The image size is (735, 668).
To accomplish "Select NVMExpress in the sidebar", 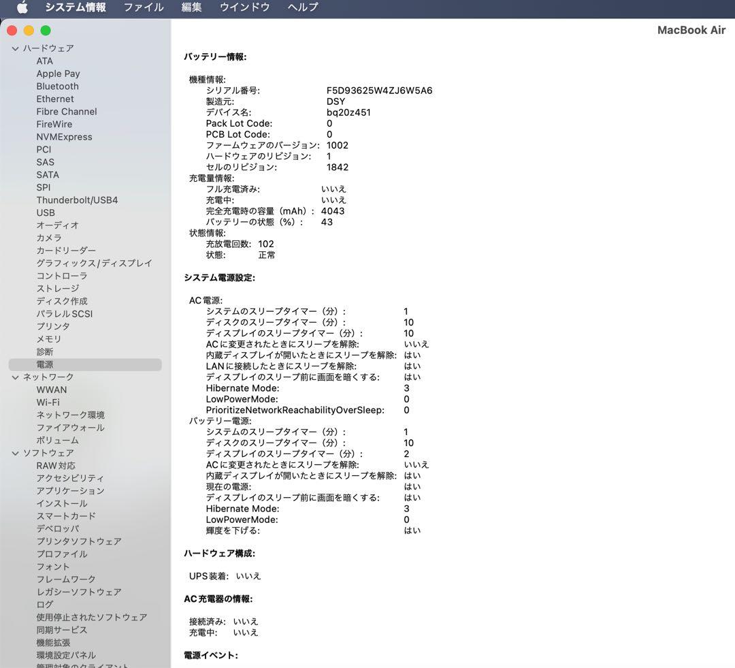I will tap(65, 136).
